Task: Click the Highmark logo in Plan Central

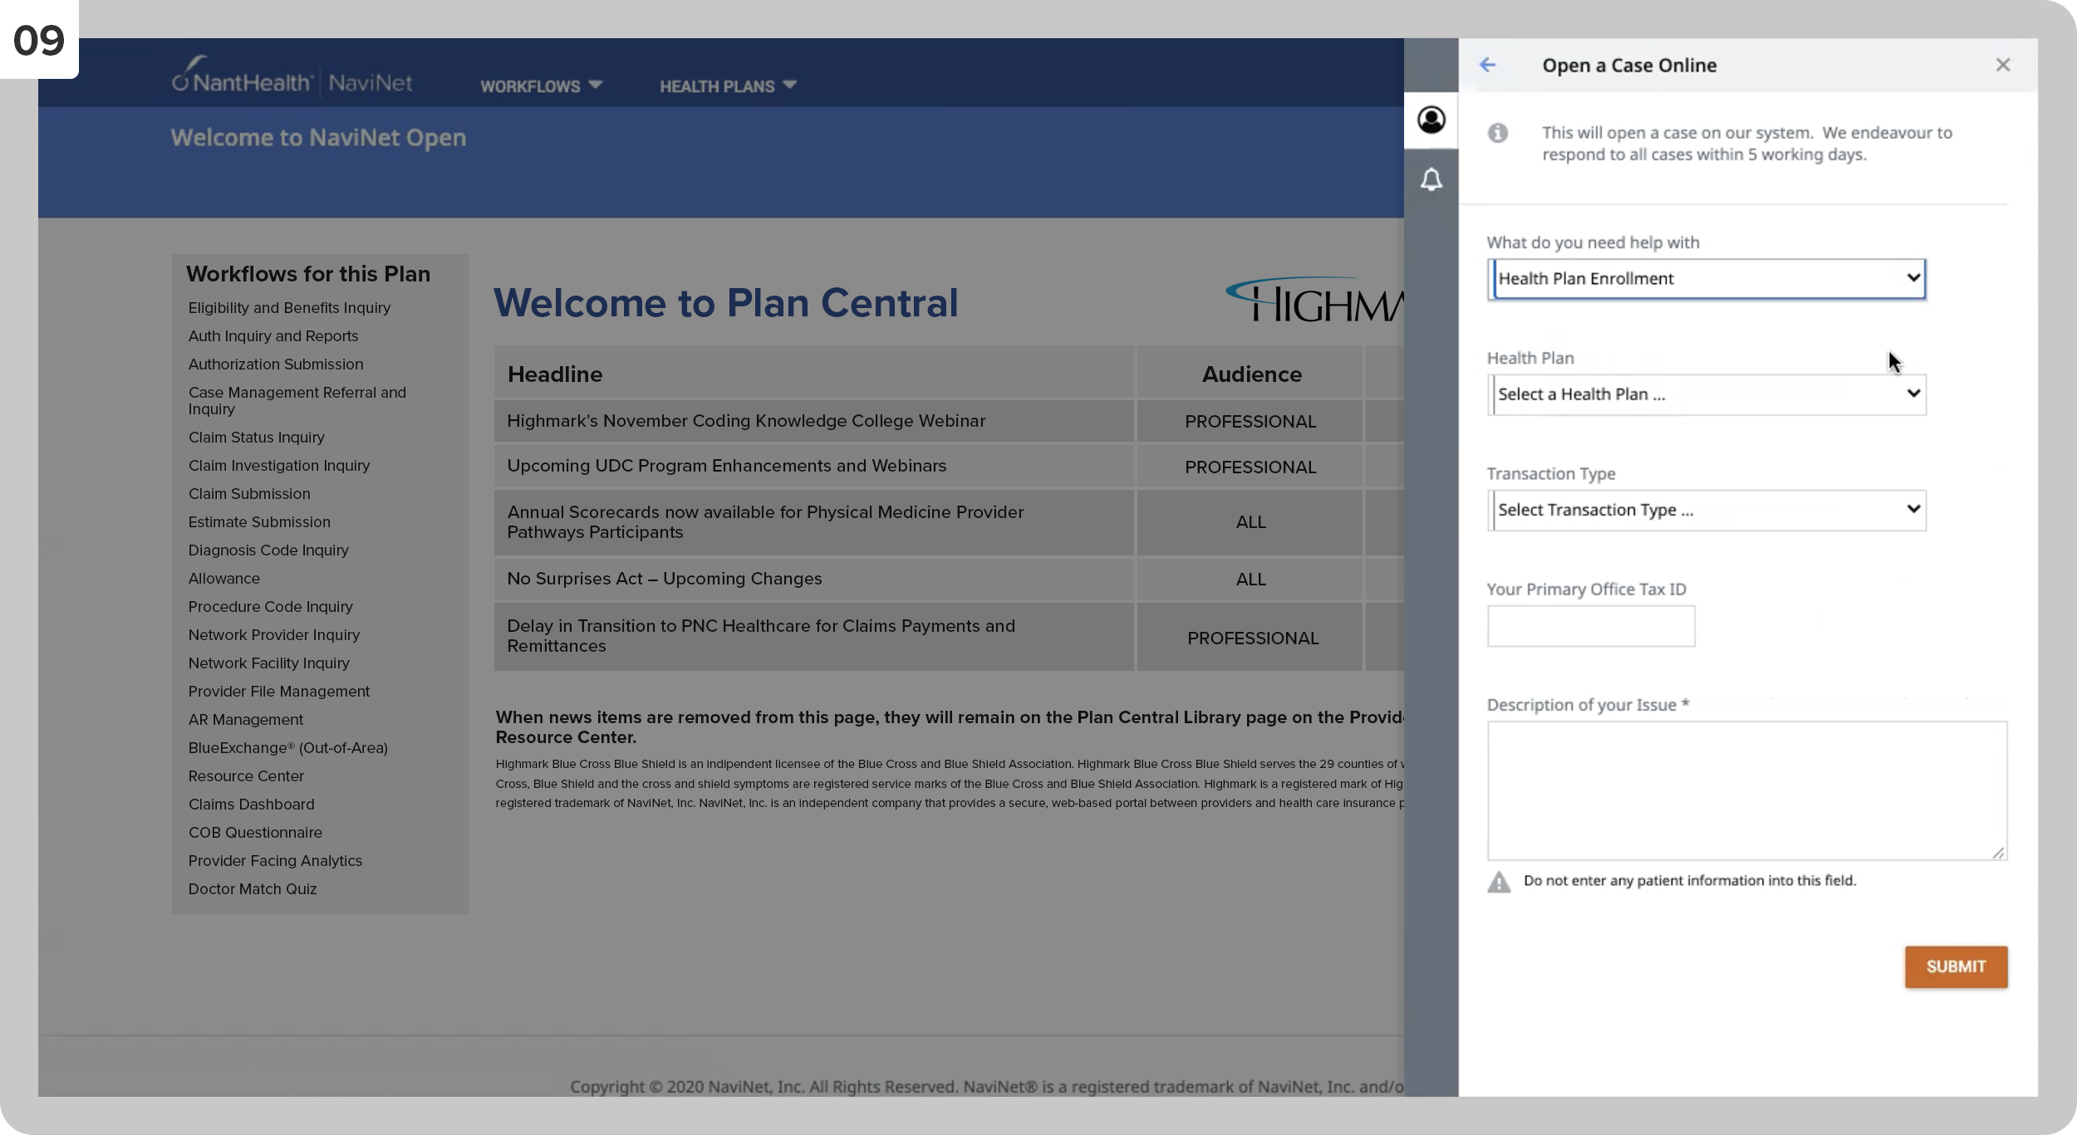Action: [x=1314, y=300]
